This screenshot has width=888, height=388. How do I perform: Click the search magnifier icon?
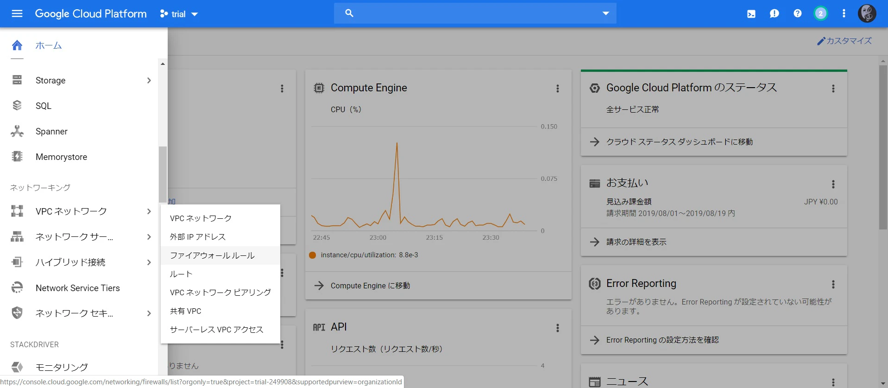[x=349, y=13]
